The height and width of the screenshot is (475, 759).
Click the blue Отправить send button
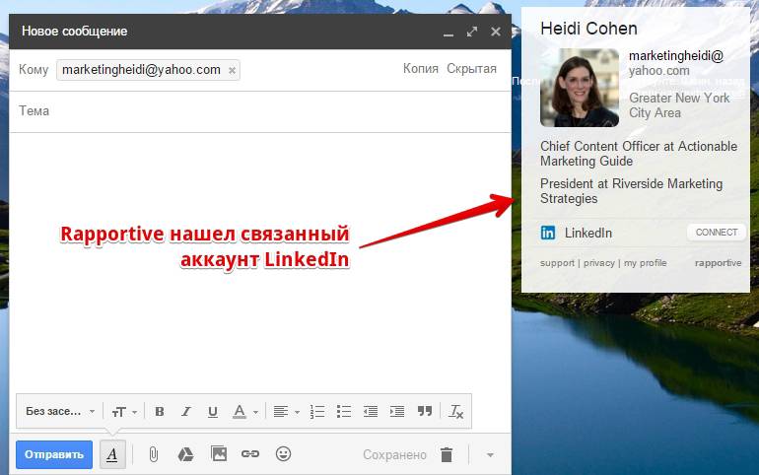54,454
